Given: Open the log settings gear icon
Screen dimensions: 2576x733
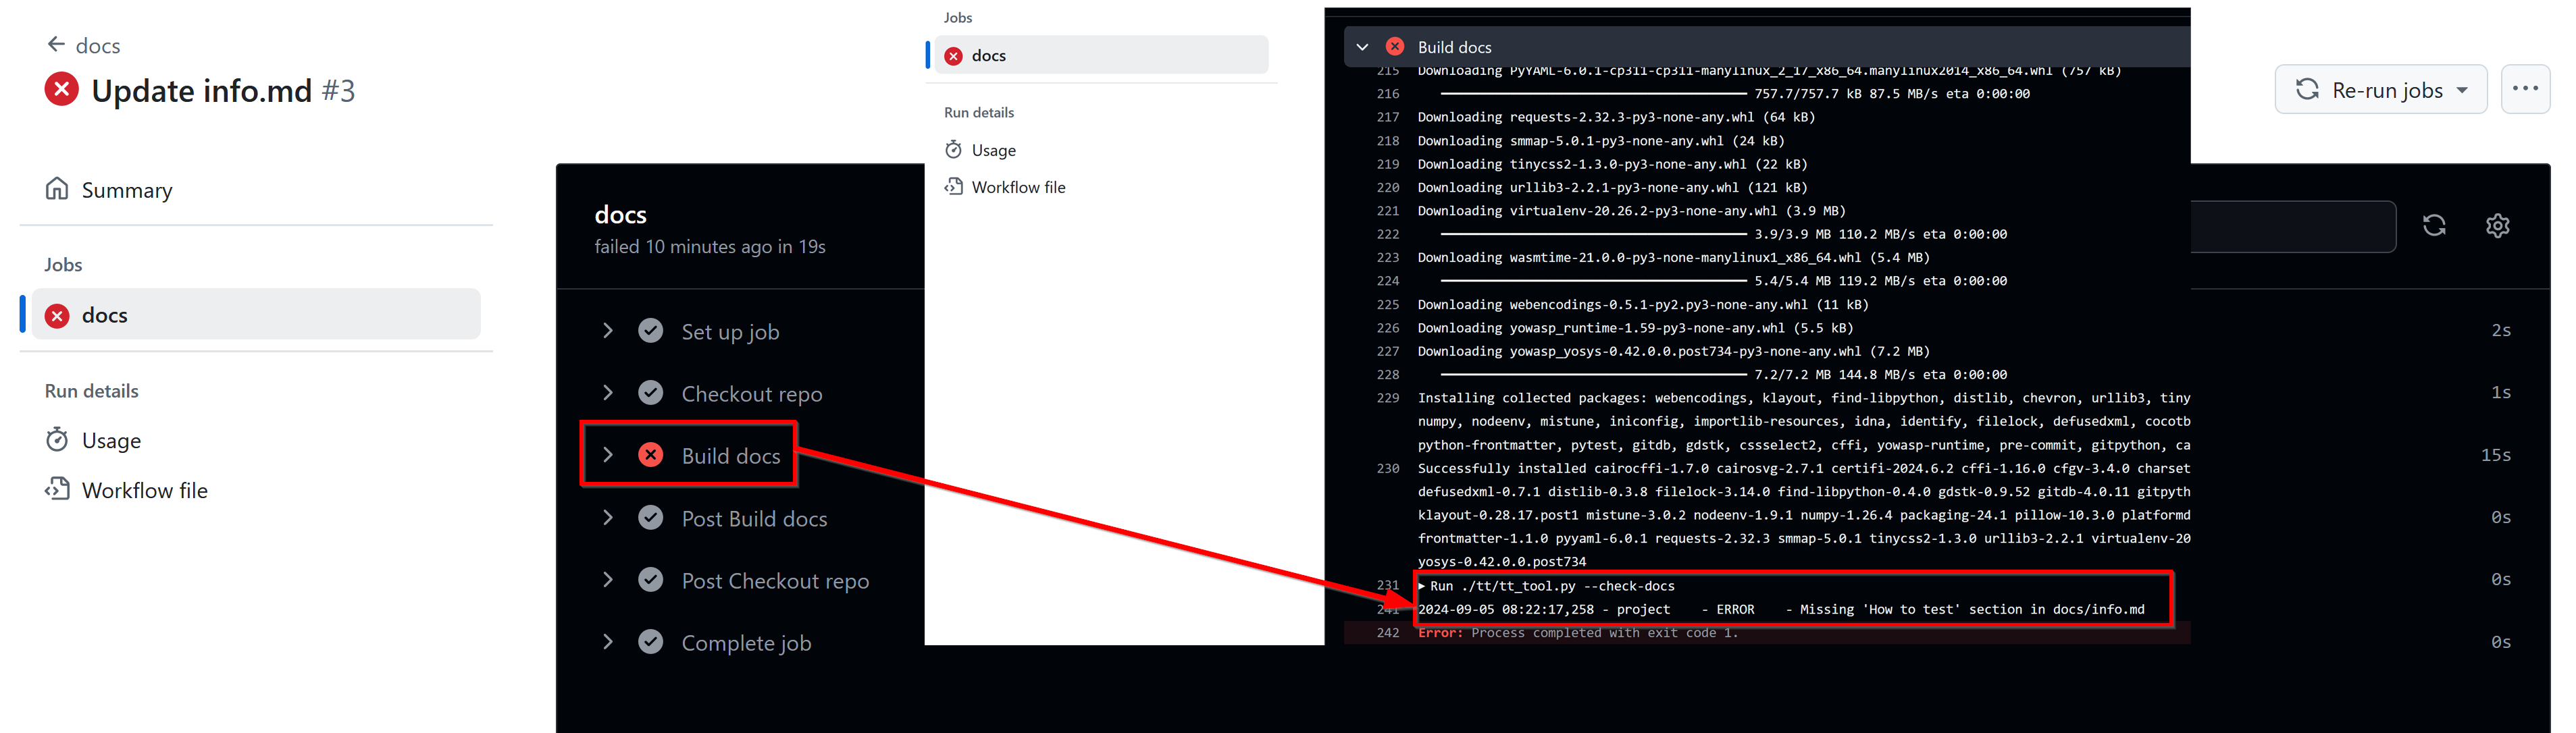Looking at the screenshot, I should [x=2497, y=226].
